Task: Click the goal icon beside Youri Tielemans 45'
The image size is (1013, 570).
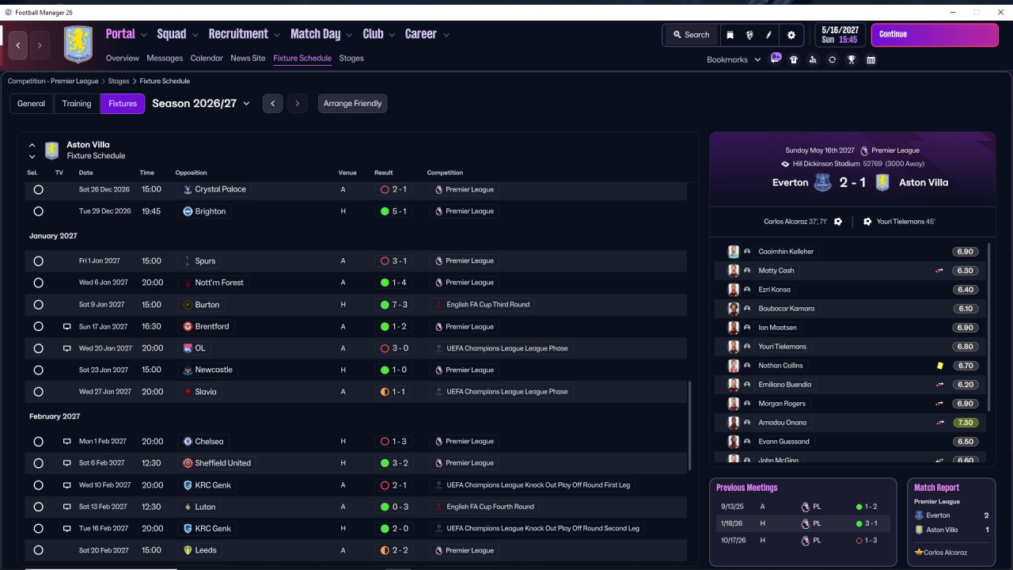Action: 867,222
